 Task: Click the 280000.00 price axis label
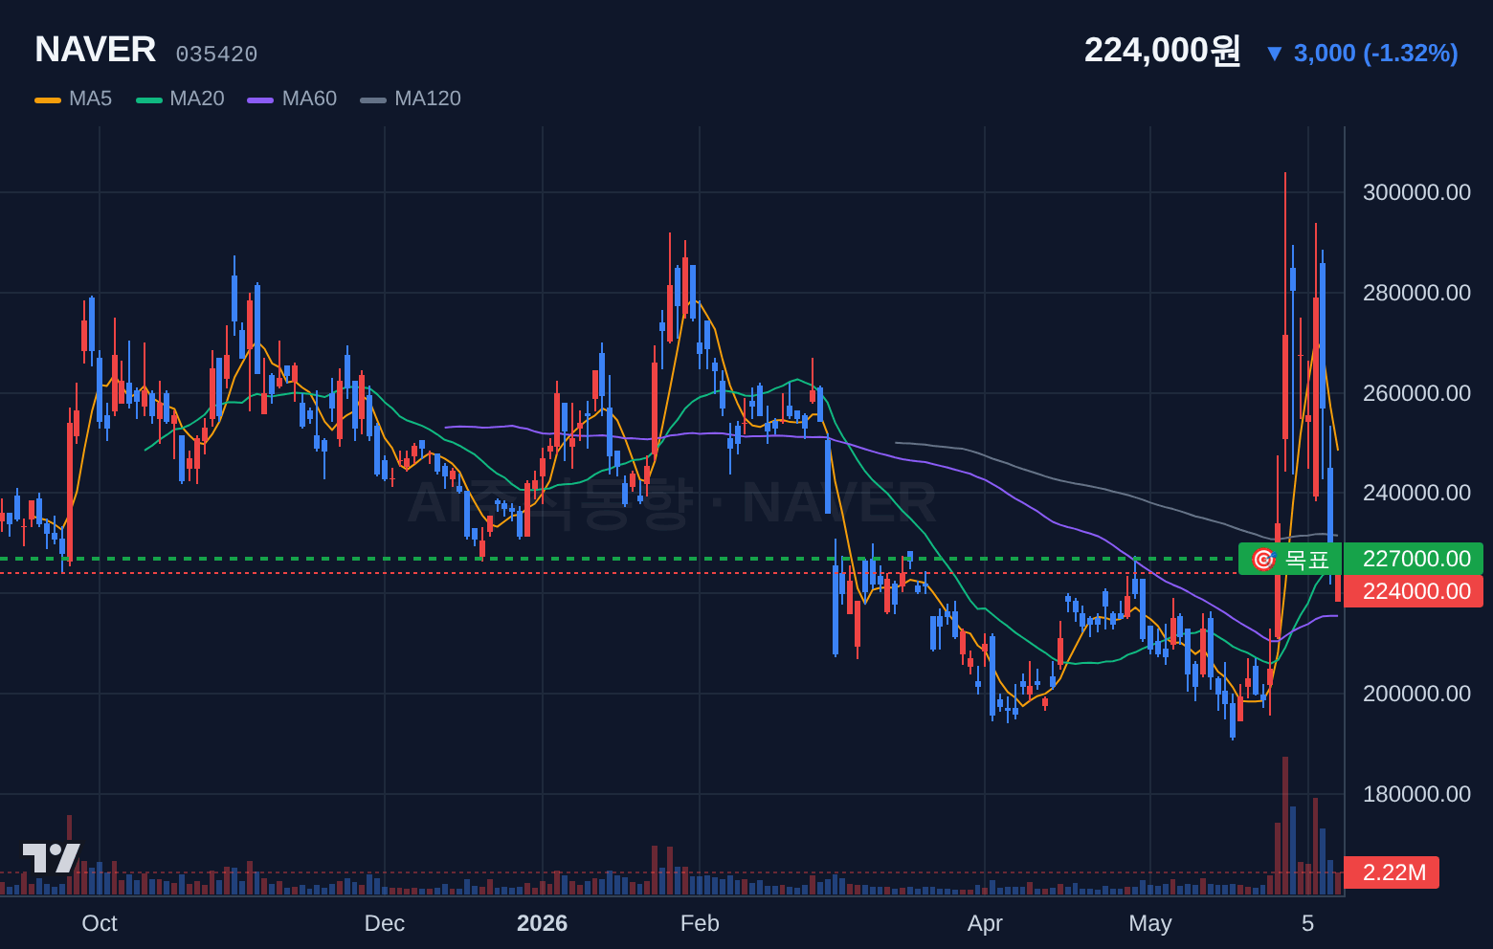coord(1416,293)
